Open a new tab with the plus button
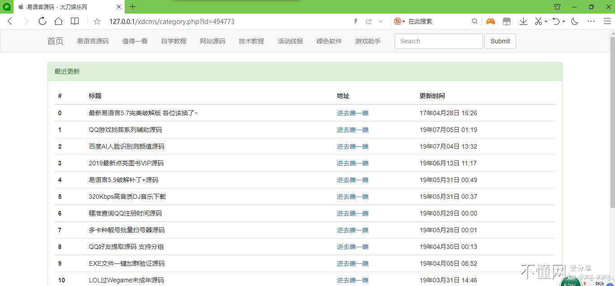The image size is (615, 286). [x=132, y=7]
